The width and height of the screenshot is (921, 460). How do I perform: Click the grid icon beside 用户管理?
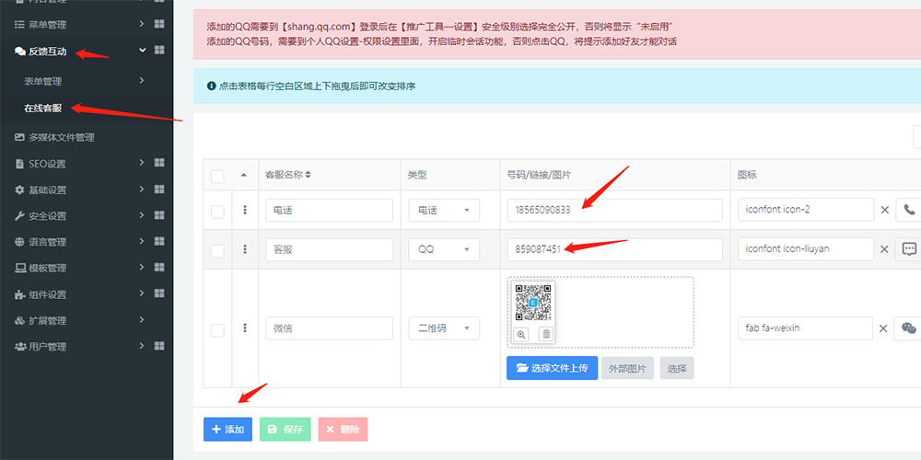(x=159, y=347)
